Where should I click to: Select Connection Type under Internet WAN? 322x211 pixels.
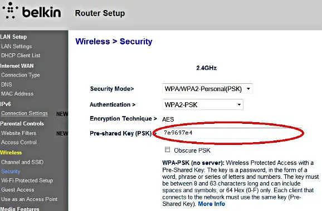click(x=20, y=75)
